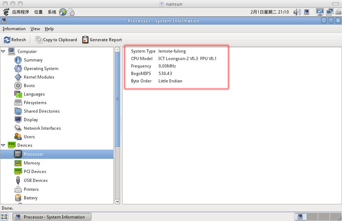Select the Kernel Modules diamond icon

tap(18, 77)
